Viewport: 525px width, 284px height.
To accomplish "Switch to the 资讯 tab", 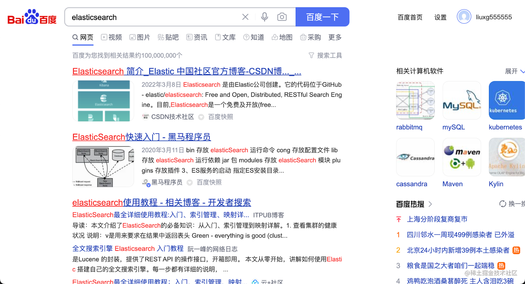I will pyautogui.click(x=197, y=37).
